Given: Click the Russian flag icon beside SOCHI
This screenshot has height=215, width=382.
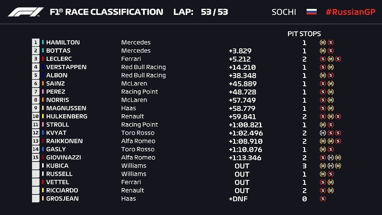Looking at the screenshot, I should (x=311, y=12).
